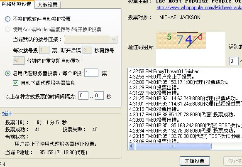Click the 60 分钟内IP重复 field
Image resolution: width=242 pixels, height=167 pixels.
pos(19,61)
